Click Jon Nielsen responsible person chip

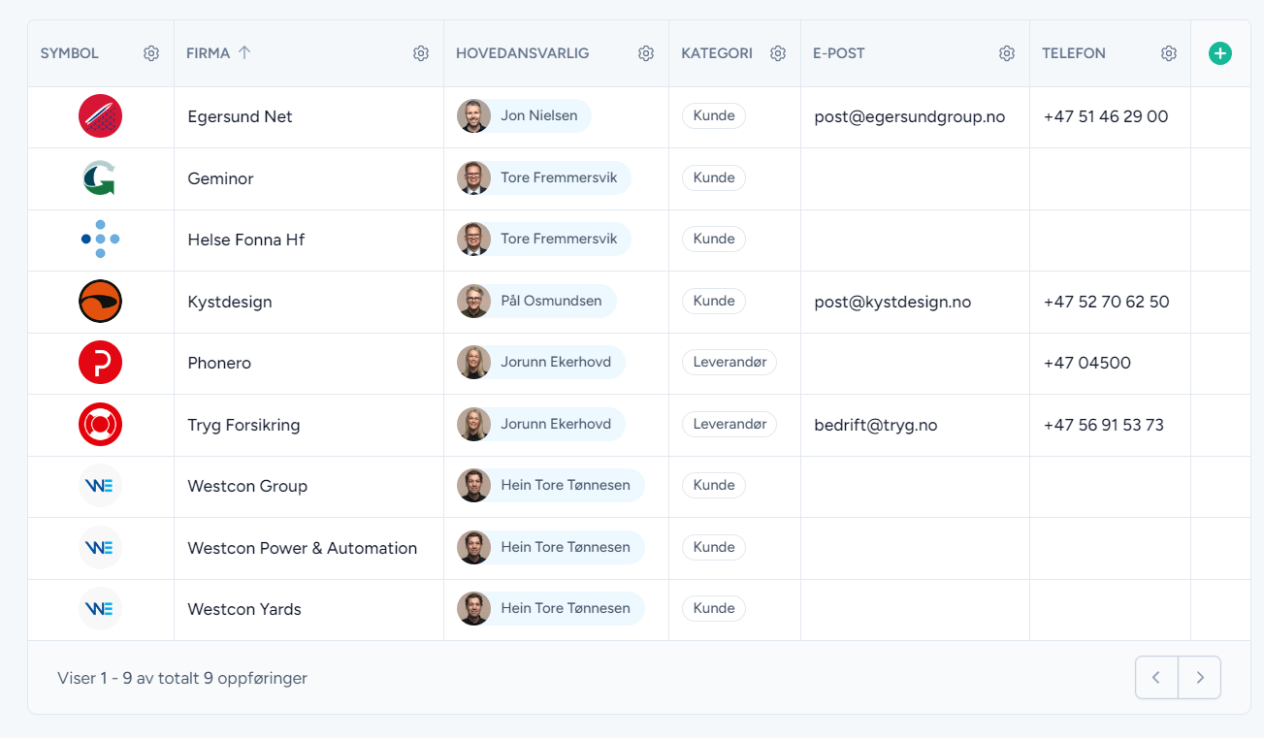[x=525, y=116]
